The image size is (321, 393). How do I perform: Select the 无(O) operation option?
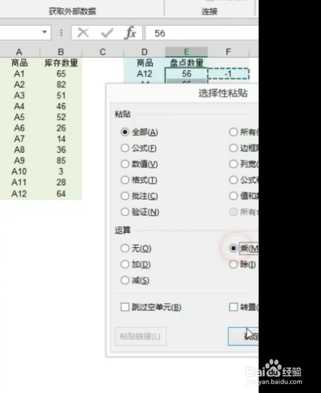tap(136, 249)
